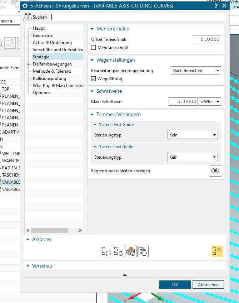Show boundary loops with eye button

215,171
